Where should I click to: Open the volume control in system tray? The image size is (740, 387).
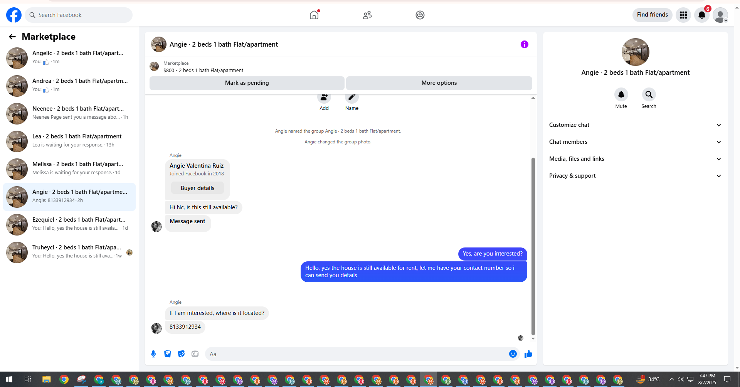coord(681,380)
